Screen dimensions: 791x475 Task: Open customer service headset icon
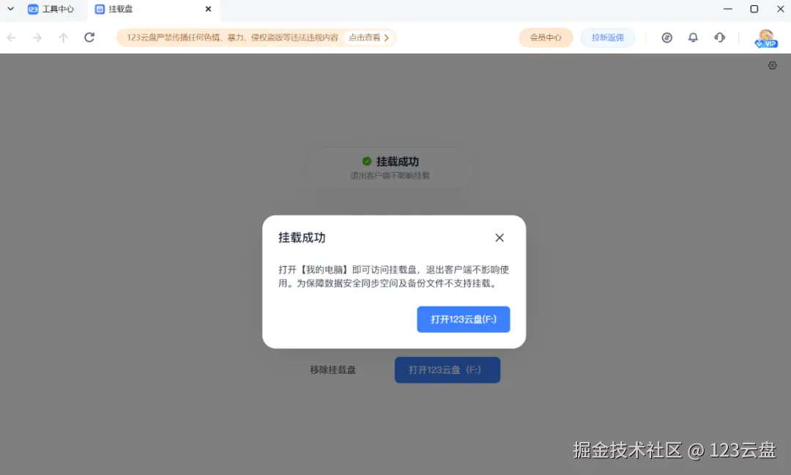pos(719,37)
